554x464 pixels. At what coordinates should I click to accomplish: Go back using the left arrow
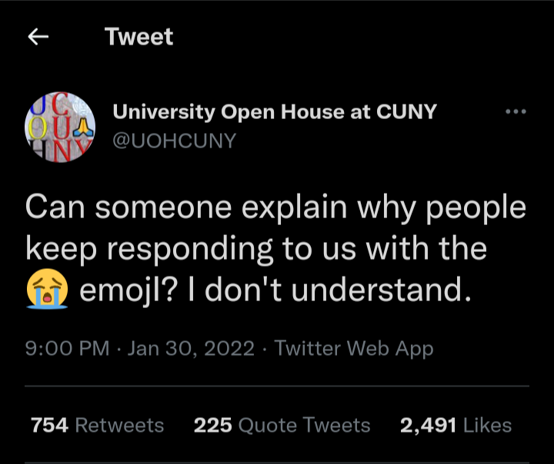(39, 37)
